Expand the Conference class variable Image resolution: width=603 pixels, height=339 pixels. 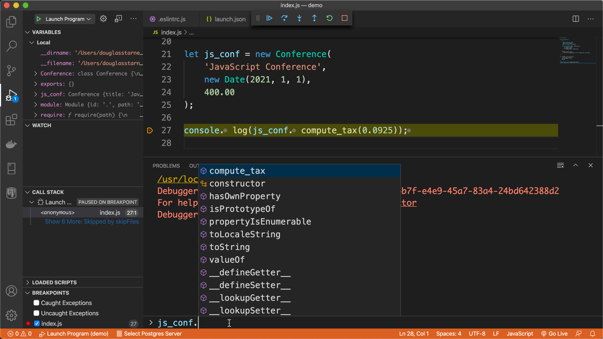36,73
